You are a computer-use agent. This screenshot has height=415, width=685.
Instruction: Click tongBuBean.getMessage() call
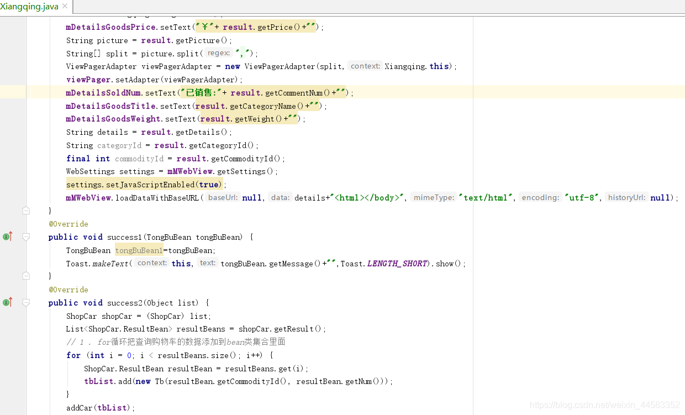270,264
